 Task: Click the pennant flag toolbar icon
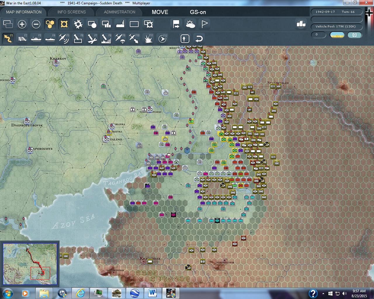[204, 24]
